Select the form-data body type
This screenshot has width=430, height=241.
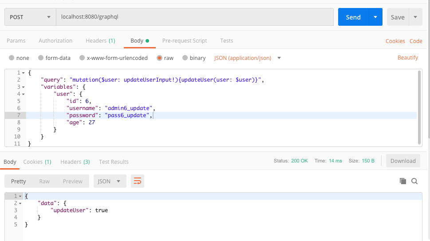(54, 58)
